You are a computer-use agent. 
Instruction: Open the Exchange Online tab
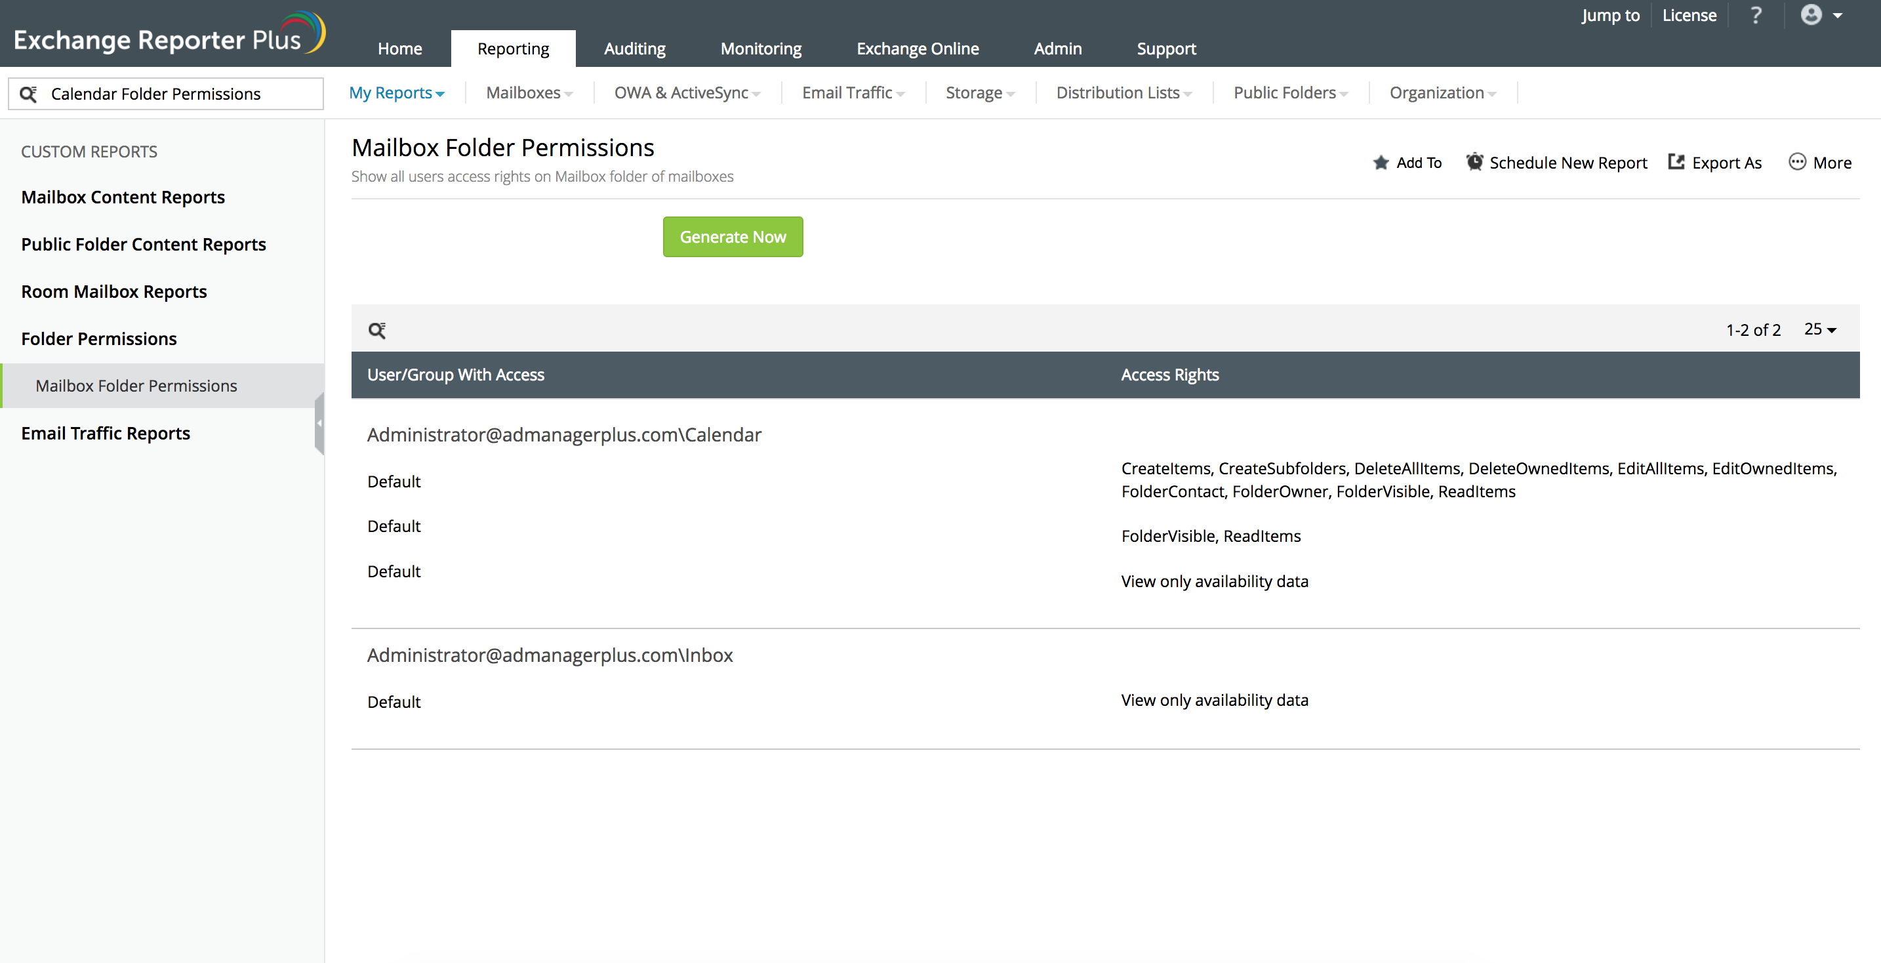click(917, 49)
